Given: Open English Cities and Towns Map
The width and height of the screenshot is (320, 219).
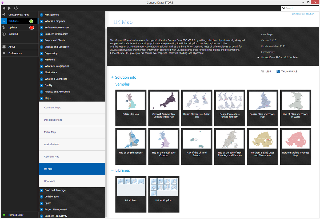Looking at the screenshot, I should tap(263, 108).
